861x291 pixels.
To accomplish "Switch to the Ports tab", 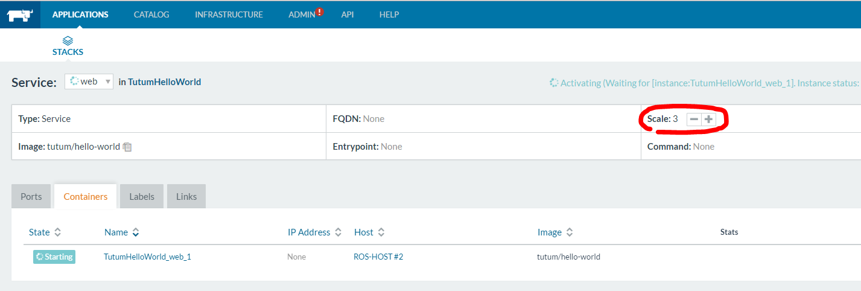I will click(x=31, y=197).
